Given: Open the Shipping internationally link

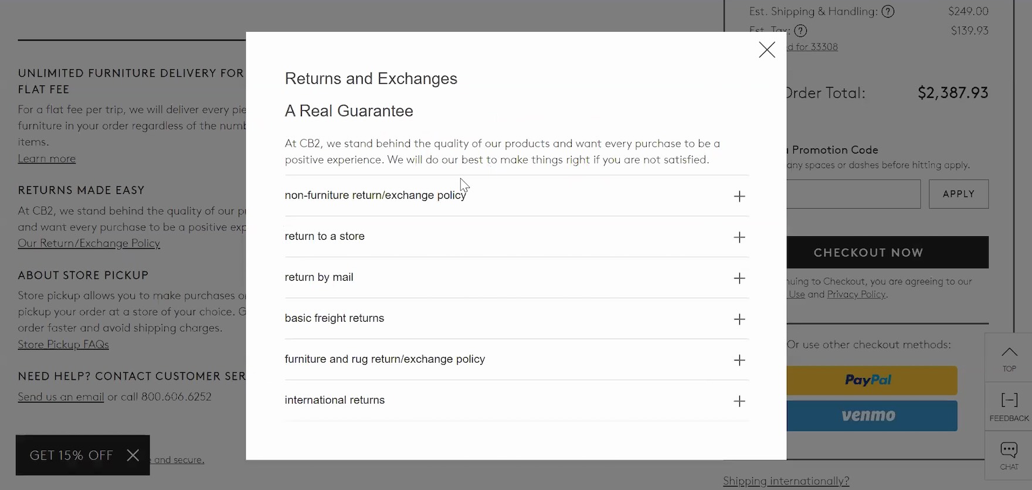Looking at the screenshot, I should [786, 481].
